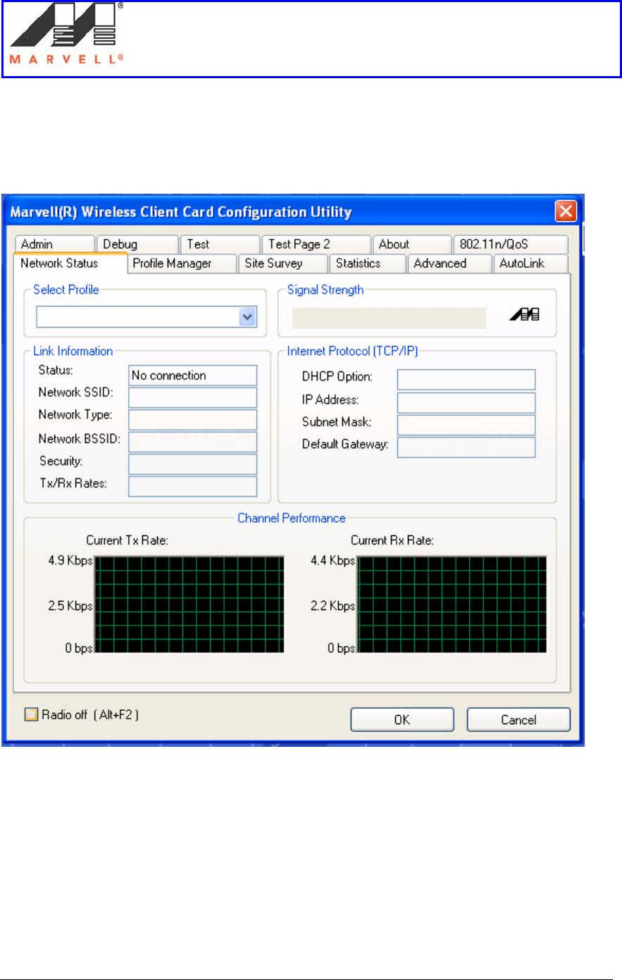Click the Network Type field
The height and width of the screenshot is (980, 622).
pyautogui.click(x=193, y=420)
